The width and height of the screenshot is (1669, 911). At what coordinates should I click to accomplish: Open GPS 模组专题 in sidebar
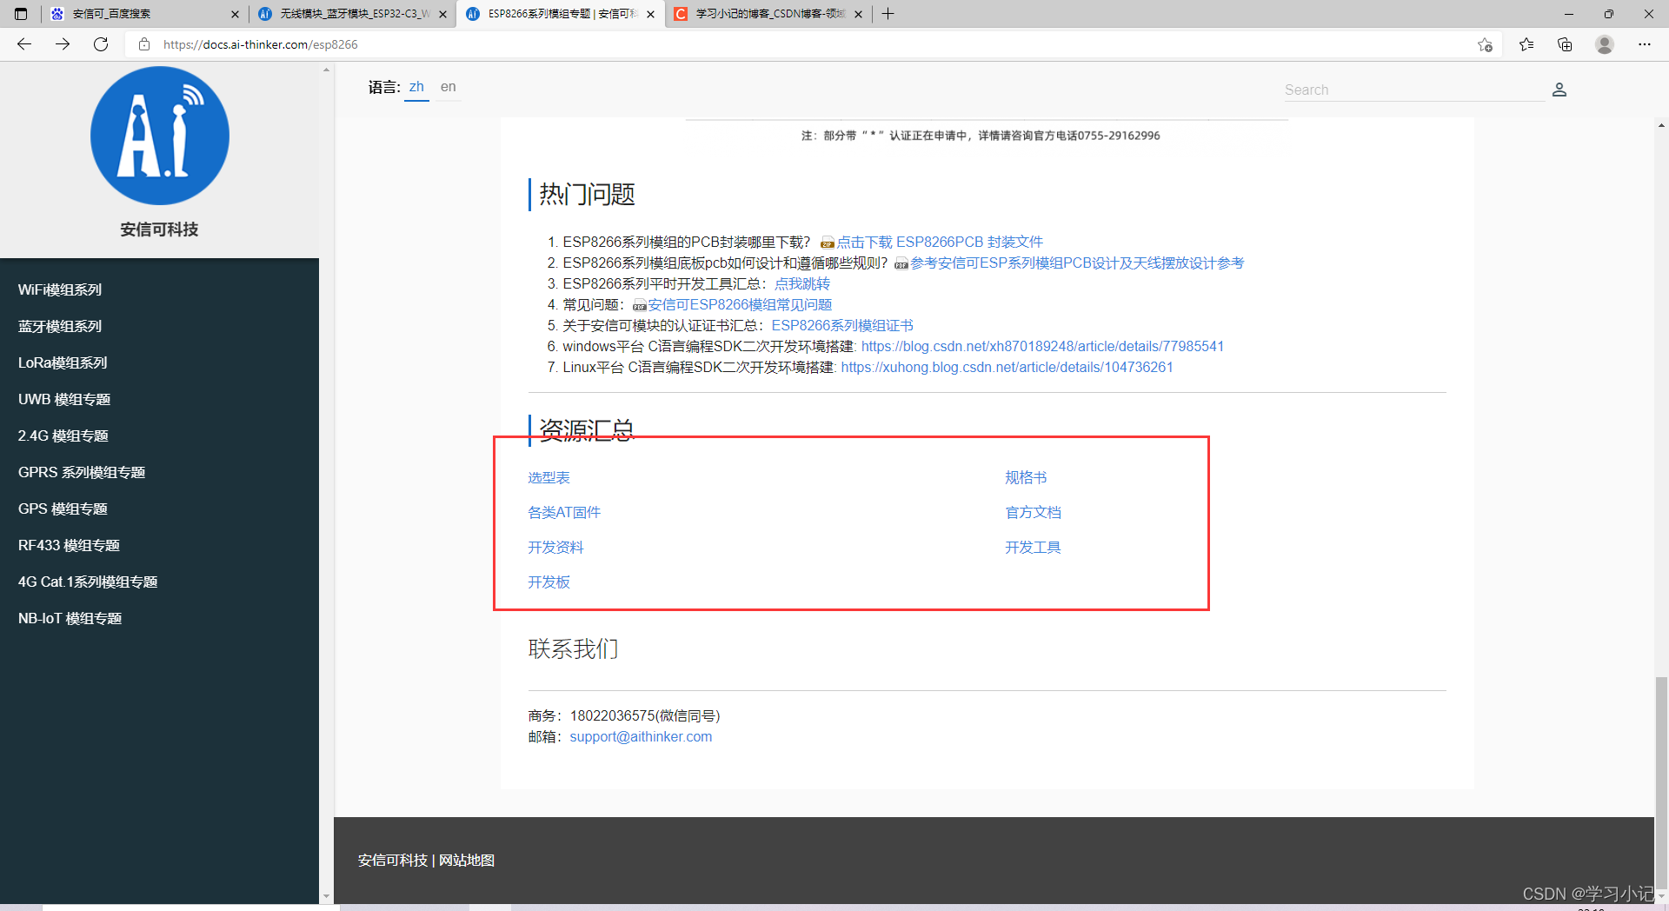[63, 509]
